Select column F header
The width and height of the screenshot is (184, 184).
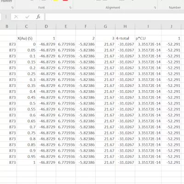86,26
